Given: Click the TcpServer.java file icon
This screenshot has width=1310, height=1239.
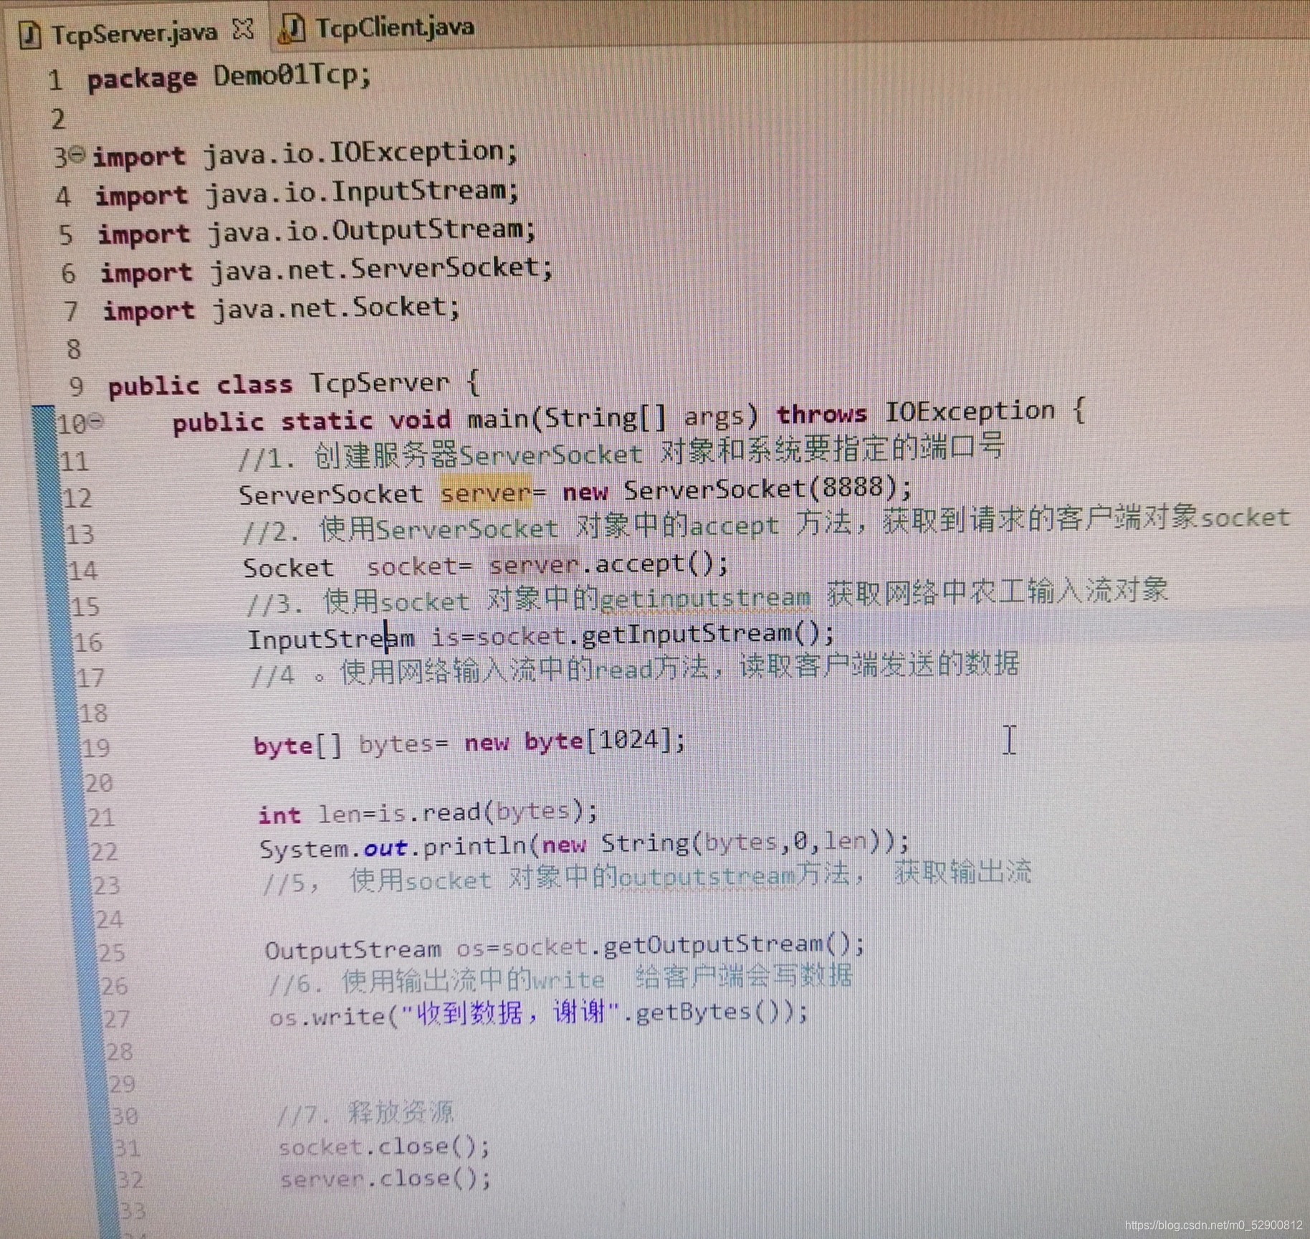Looking at the screenshot, I should click(x=29, y=34).
